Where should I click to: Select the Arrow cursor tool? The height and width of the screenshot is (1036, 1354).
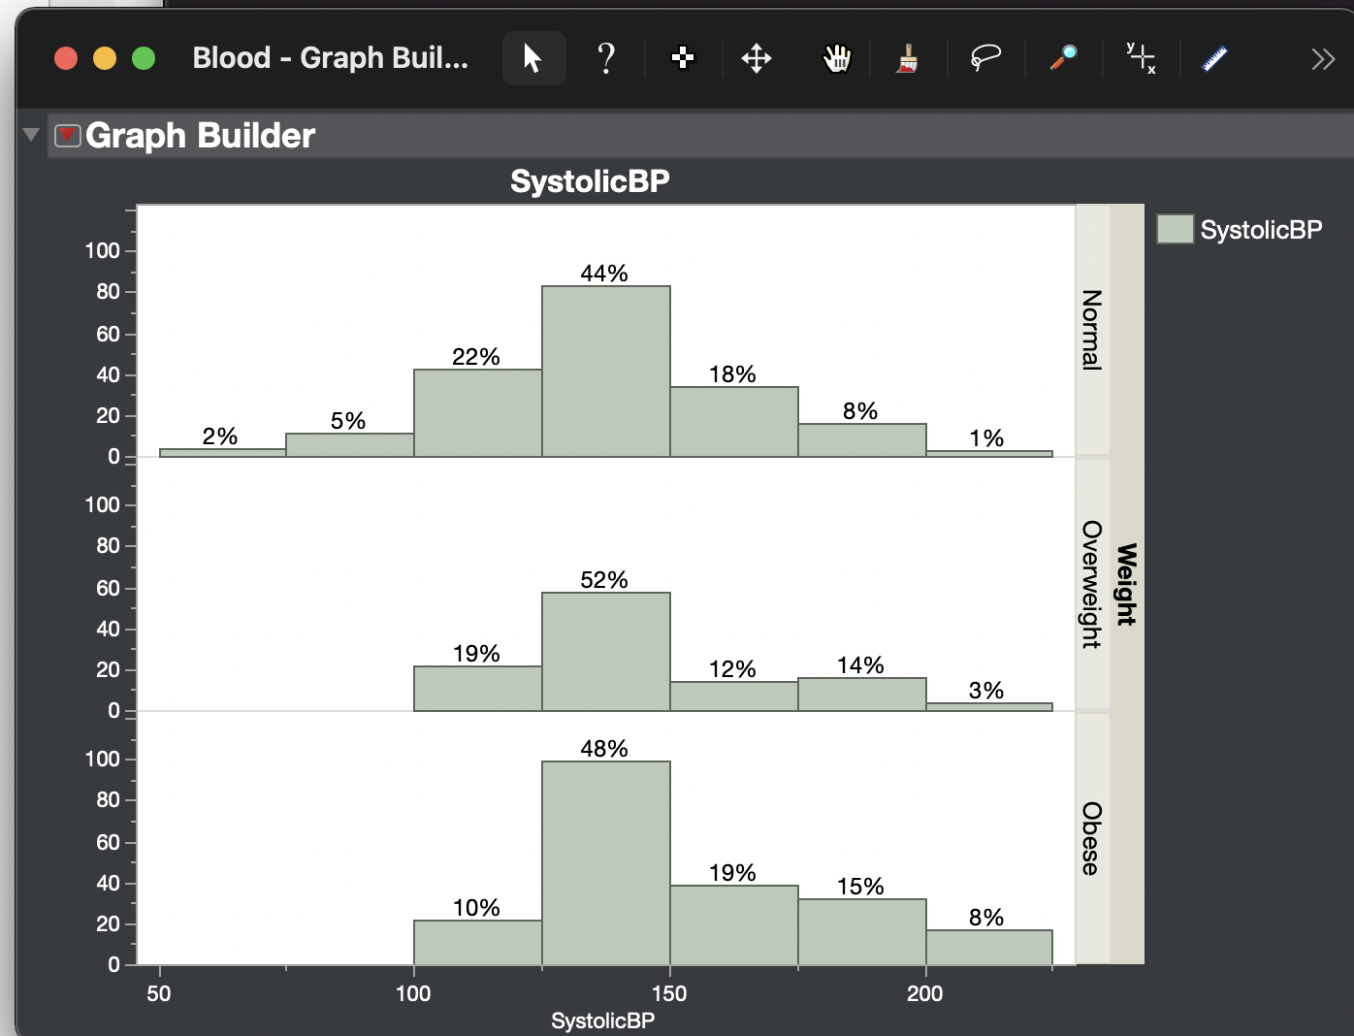coord(533,58)
